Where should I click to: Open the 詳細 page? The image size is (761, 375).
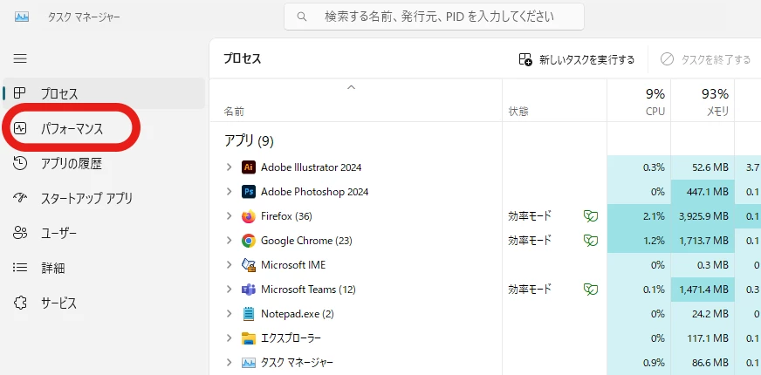pos(104,268)
